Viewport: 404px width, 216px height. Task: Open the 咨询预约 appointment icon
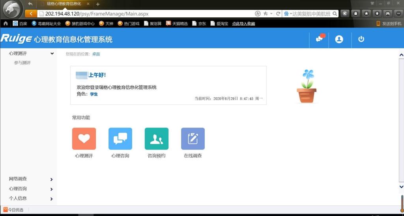pos(156,138)
